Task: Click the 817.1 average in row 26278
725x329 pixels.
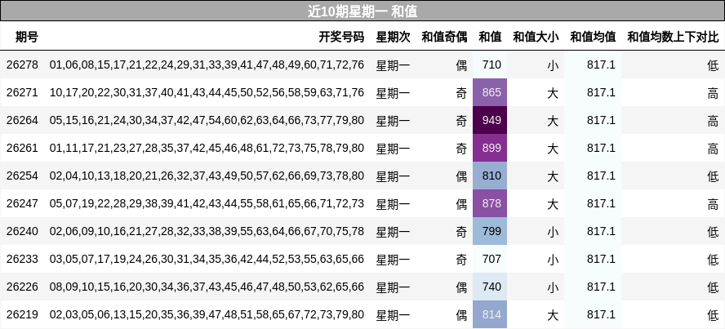Action: coord(601,64)
